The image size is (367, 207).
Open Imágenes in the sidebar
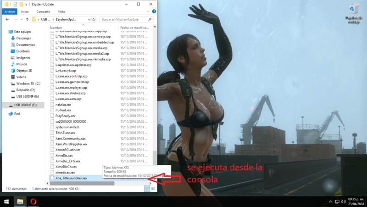point(23,58)
